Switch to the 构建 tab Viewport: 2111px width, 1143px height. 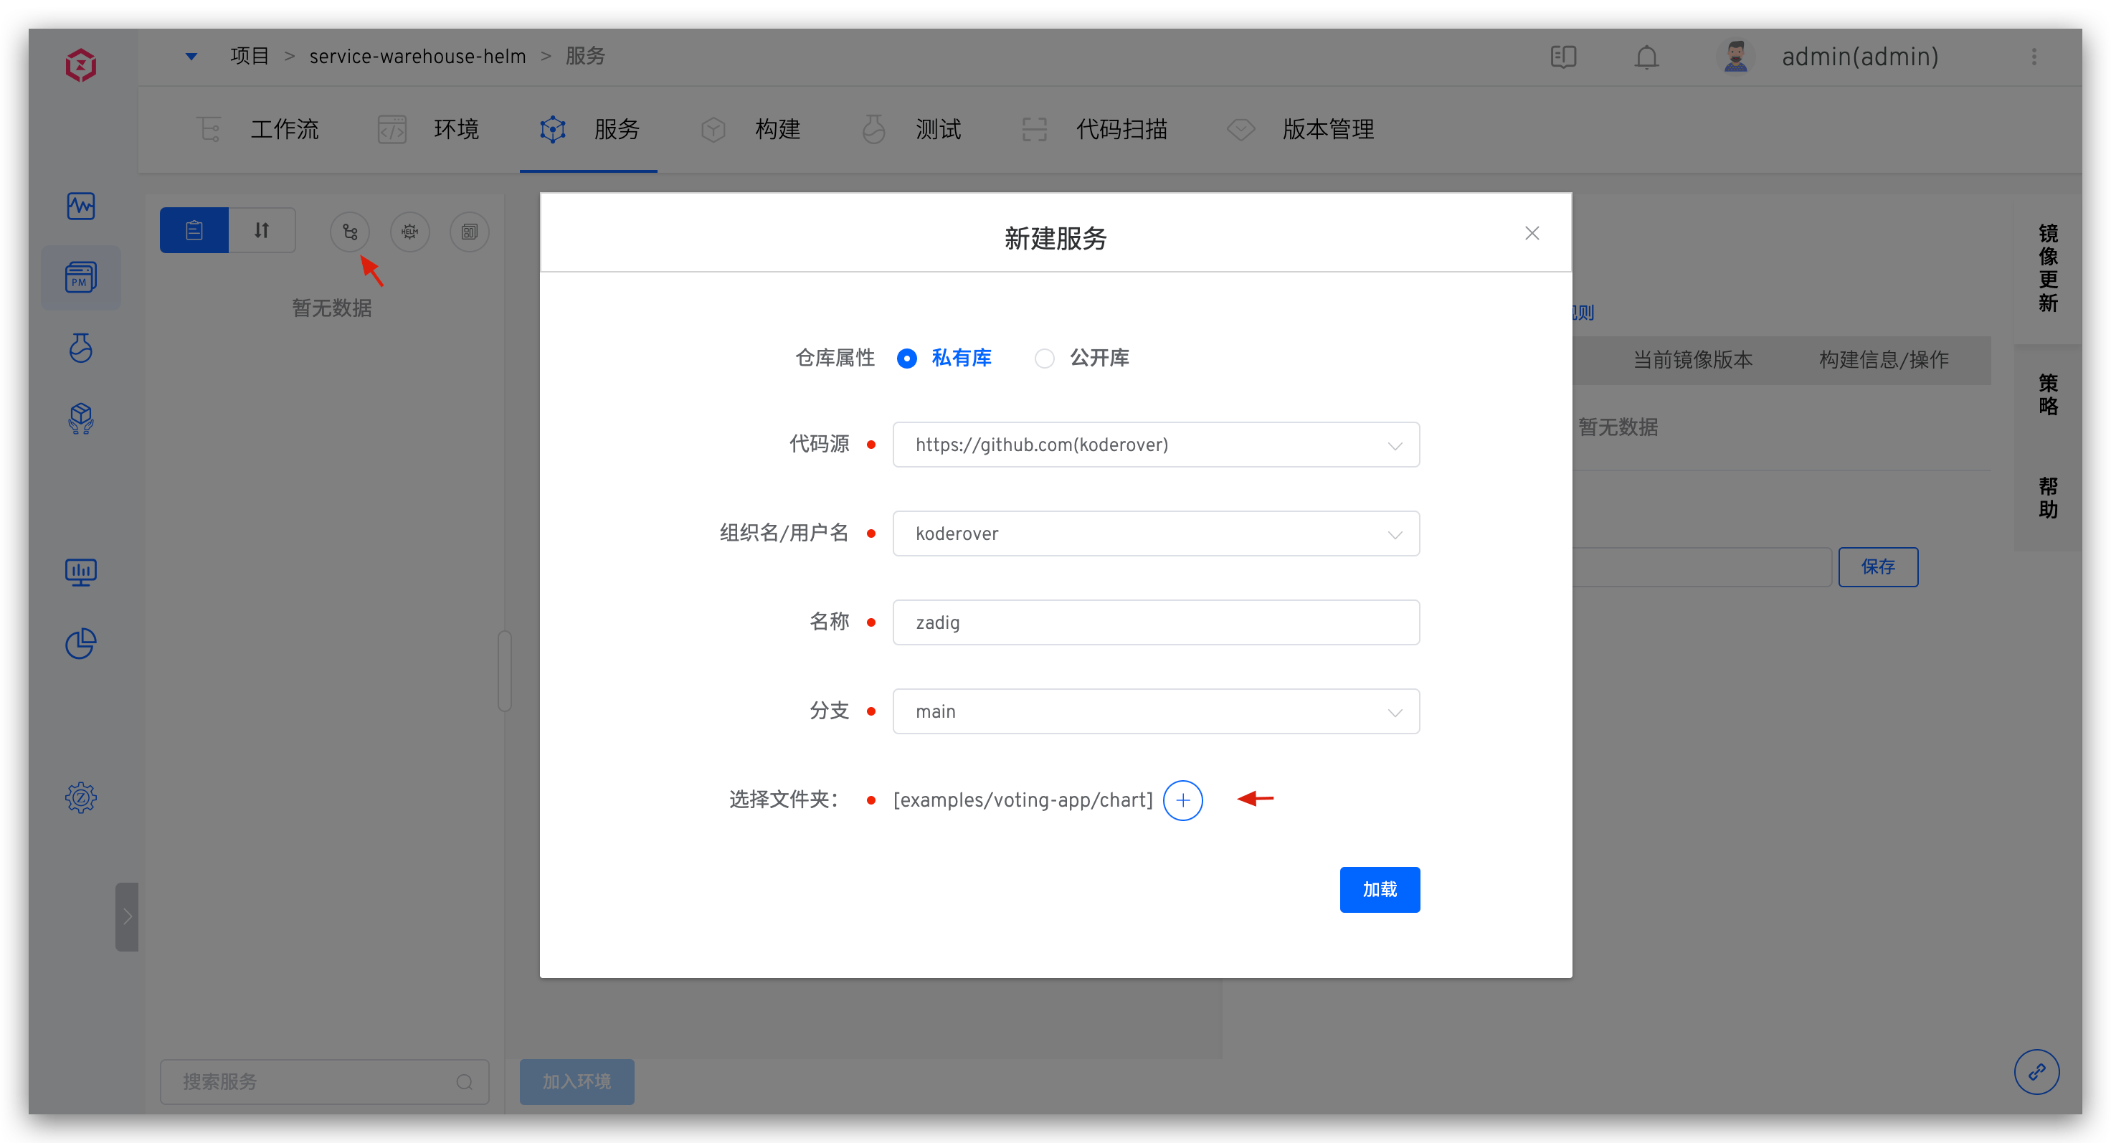(751, 130)
